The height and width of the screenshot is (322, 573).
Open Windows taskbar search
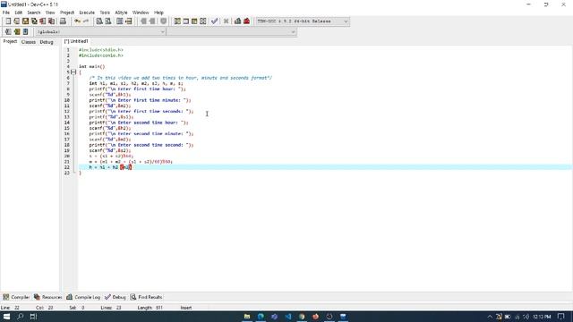tap(20, 317)
